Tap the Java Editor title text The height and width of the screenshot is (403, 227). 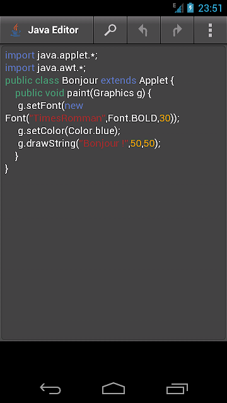53,30
